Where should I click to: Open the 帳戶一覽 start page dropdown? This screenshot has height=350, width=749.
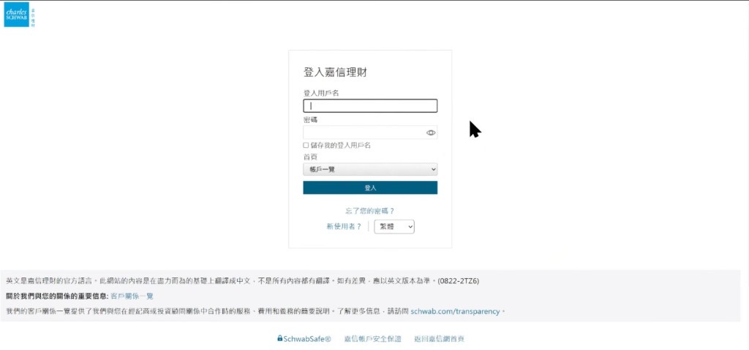[x=370, y=169]
